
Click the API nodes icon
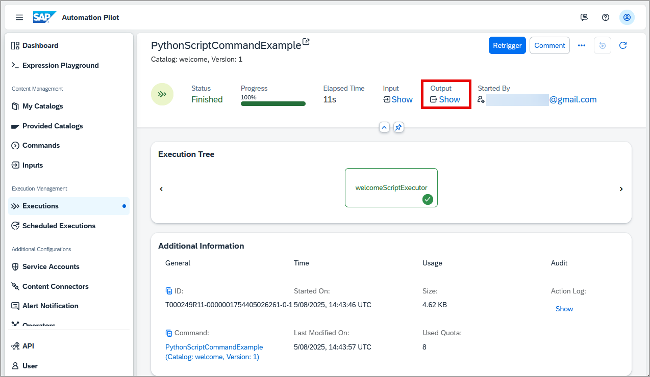[15, 346]
